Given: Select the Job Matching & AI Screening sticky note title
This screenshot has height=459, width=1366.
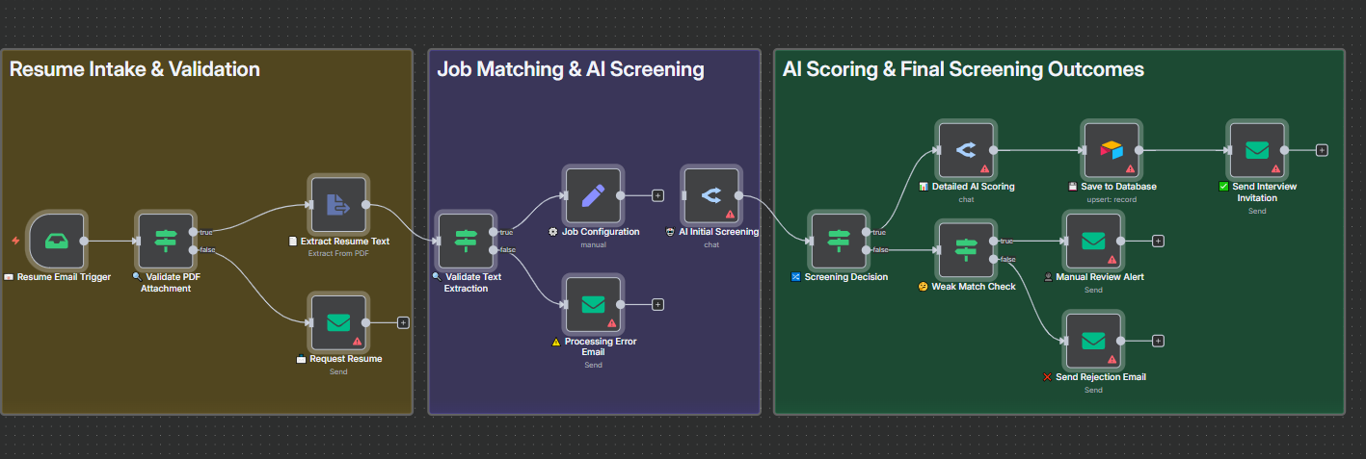Looking at the screenshot, I should click(570, 69).
